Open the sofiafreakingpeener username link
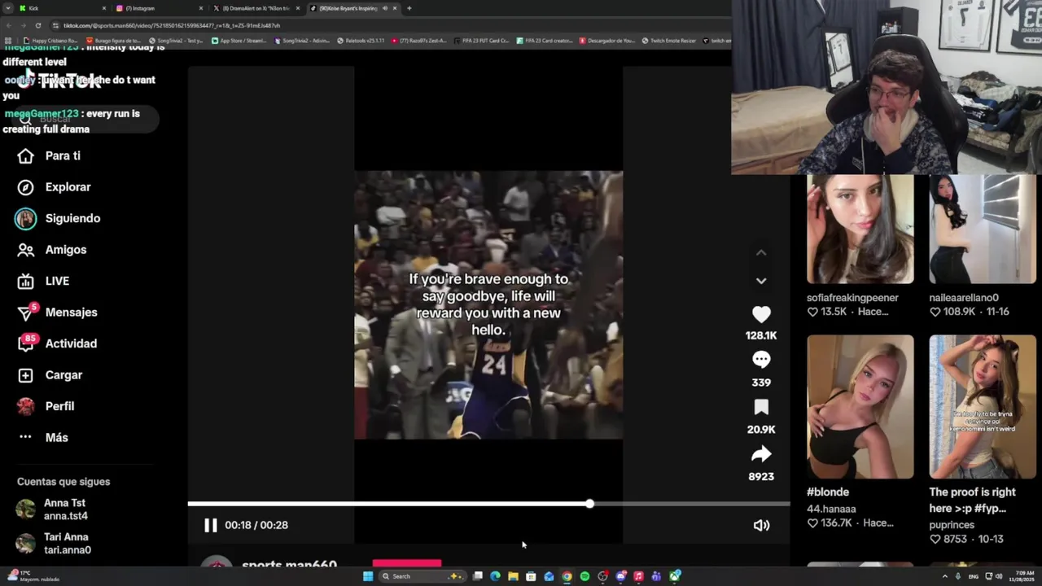Image resolution: width=1042 pixels, height=586 pixels. tap(852, 298)
